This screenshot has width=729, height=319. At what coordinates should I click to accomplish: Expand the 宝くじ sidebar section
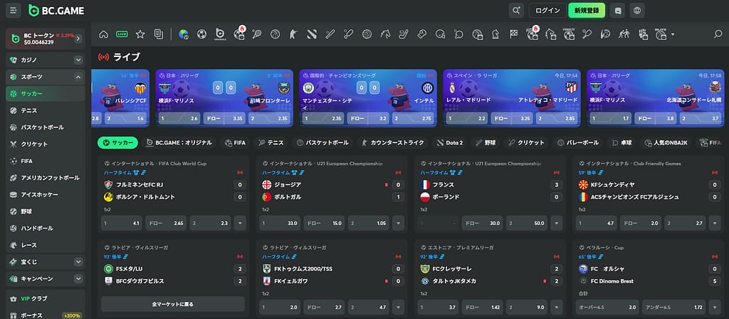[78, 262]
